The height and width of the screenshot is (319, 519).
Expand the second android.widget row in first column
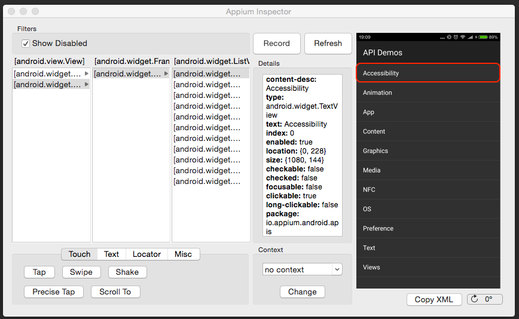[87, 85]
